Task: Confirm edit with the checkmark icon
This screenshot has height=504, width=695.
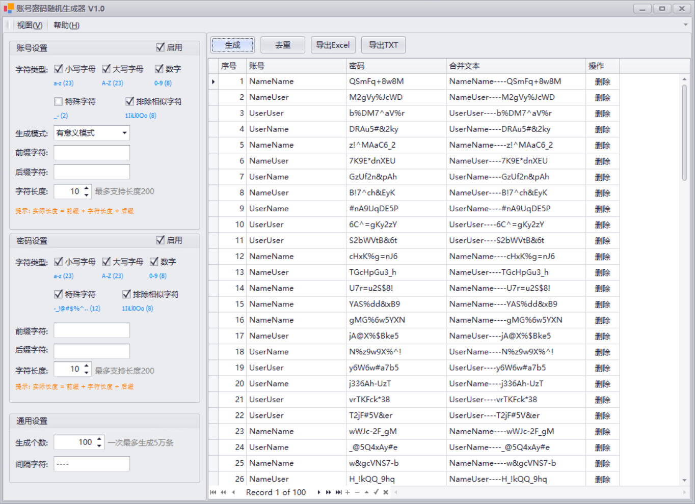Action: (376, 492)
